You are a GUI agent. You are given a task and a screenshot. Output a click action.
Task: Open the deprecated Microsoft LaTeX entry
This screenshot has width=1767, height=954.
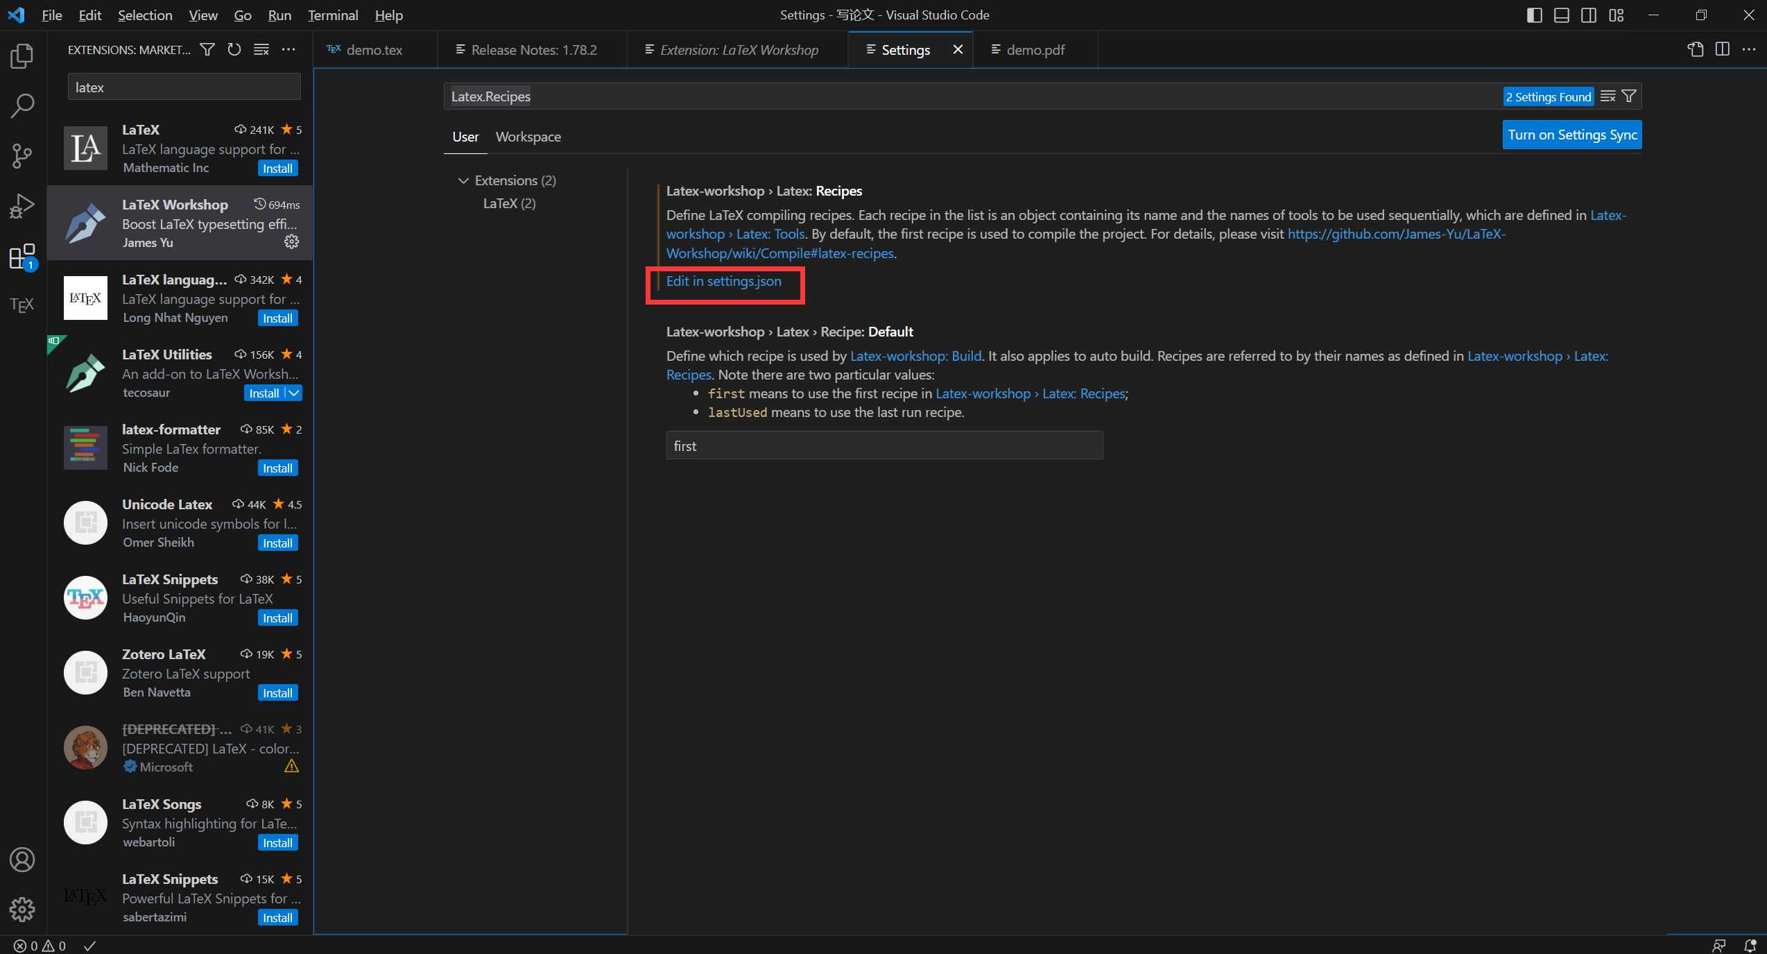coord(180,747)
